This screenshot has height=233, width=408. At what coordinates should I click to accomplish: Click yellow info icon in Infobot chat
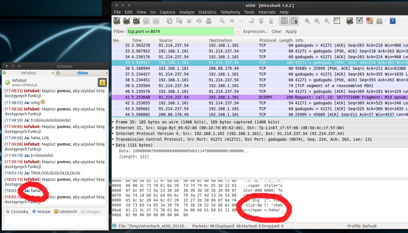(102, 82)
